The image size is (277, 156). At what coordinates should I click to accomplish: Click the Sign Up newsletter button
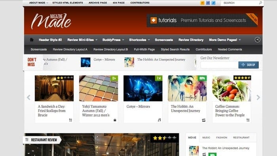(x=249, y=65)
